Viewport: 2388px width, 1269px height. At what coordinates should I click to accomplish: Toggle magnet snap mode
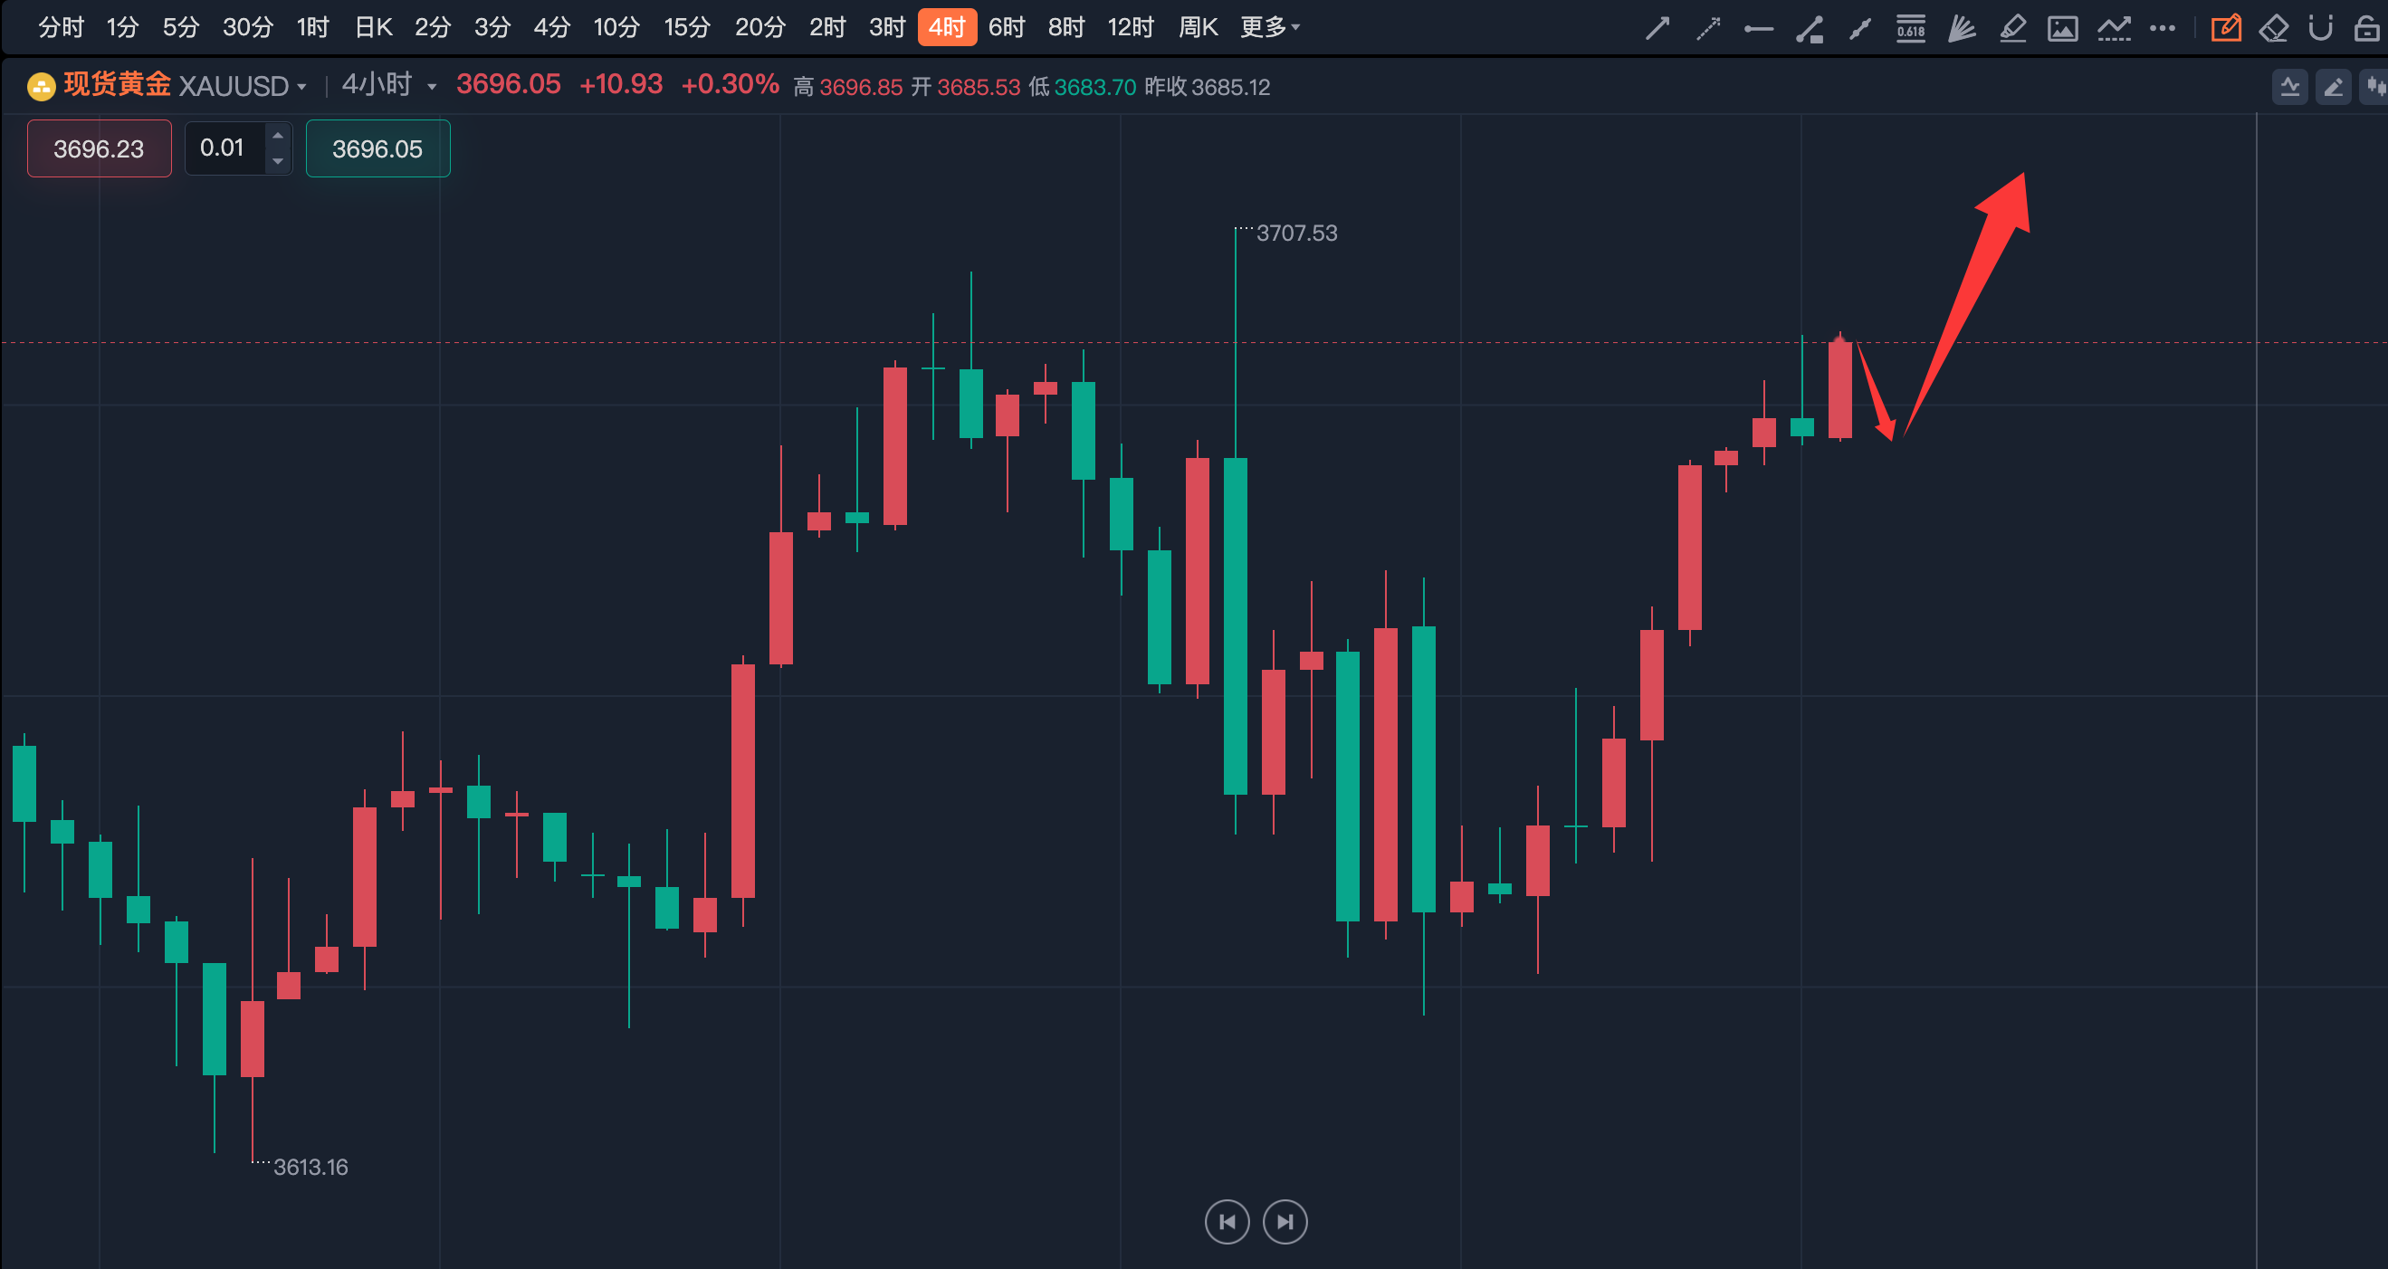[2320, 29]
